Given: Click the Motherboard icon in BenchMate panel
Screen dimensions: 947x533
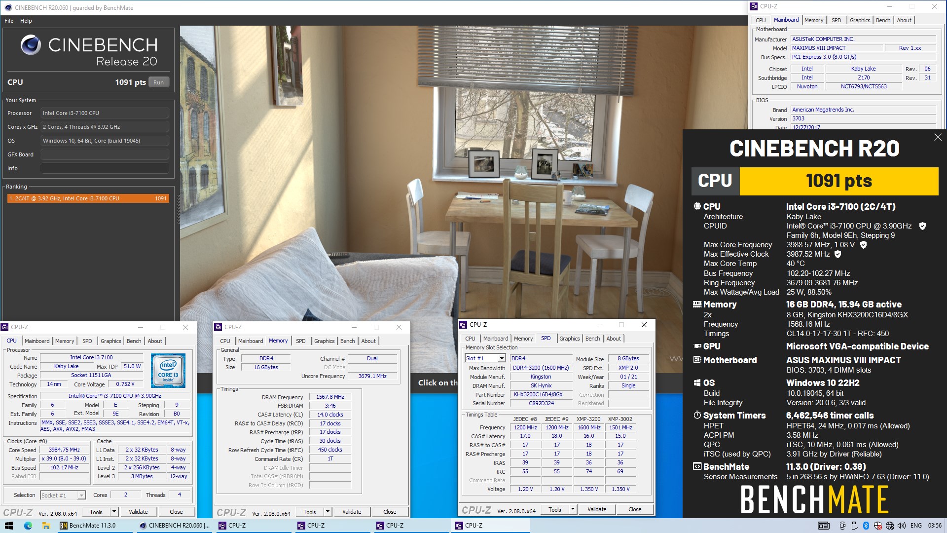Looking at the screenshot, I should pos(697,360).
